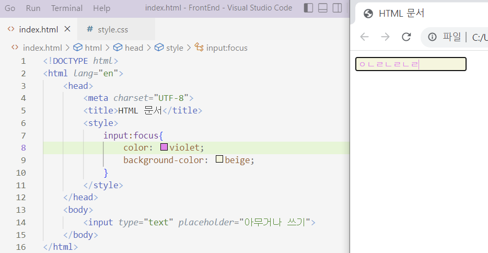Open the Help menu
The height and width of the screenshot is (253, 488).
pos(102,8)
